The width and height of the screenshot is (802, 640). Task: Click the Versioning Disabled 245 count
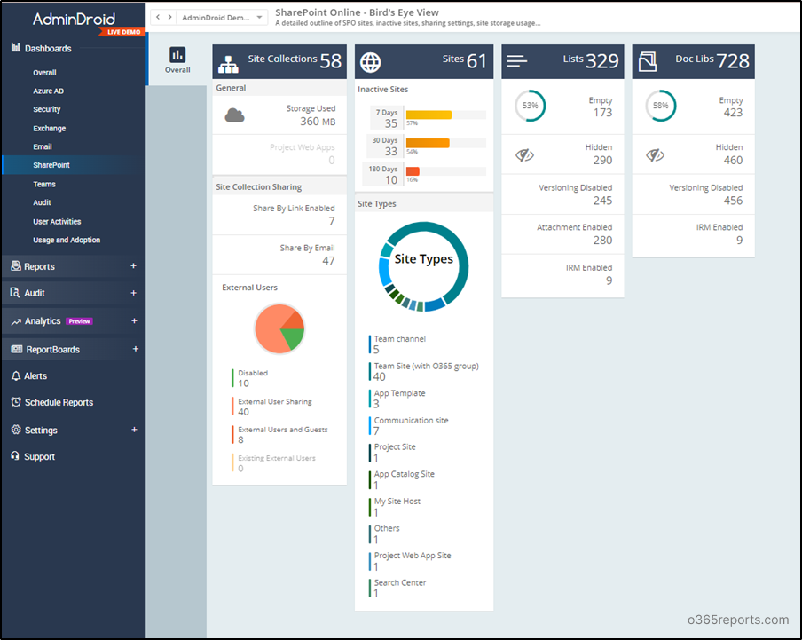coord(602,201)
